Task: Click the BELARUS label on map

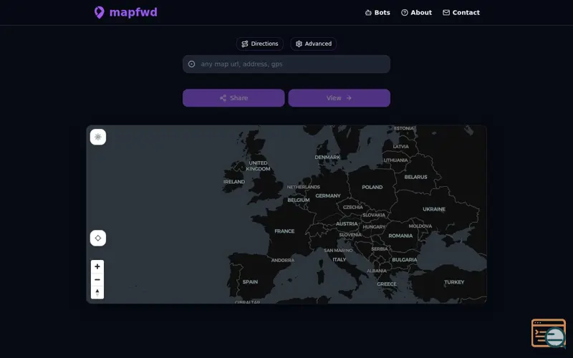Action: (x=415, y=177)
